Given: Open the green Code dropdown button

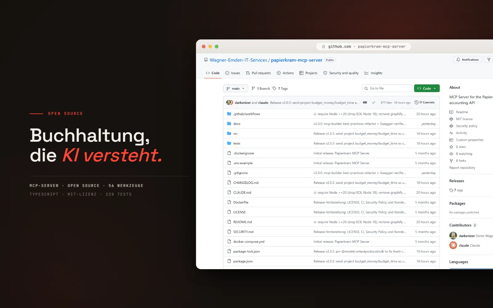Looking at the screenshot, I should [427, 88].
